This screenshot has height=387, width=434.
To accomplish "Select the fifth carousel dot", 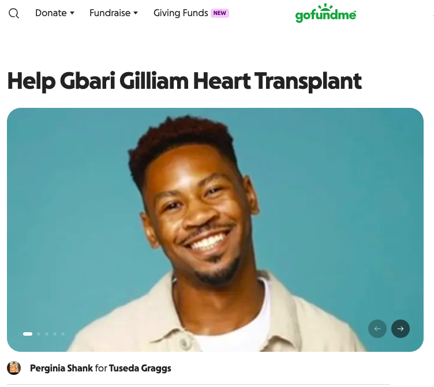I will click(x=63, y=334).
